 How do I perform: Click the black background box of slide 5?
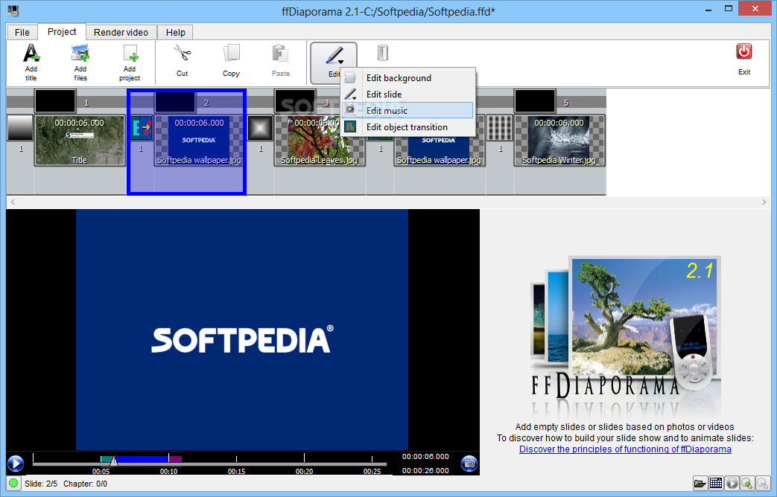(535, 101)
